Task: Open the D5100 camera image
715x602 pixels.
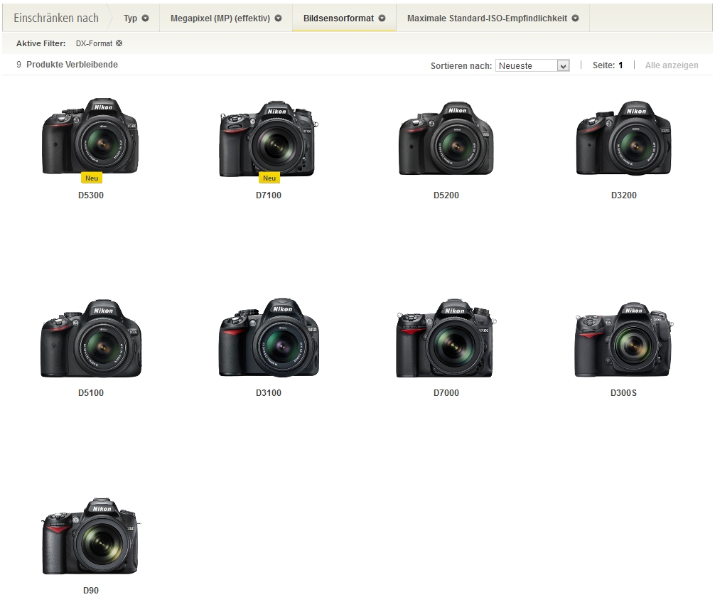Action: [x=91, y=338]
